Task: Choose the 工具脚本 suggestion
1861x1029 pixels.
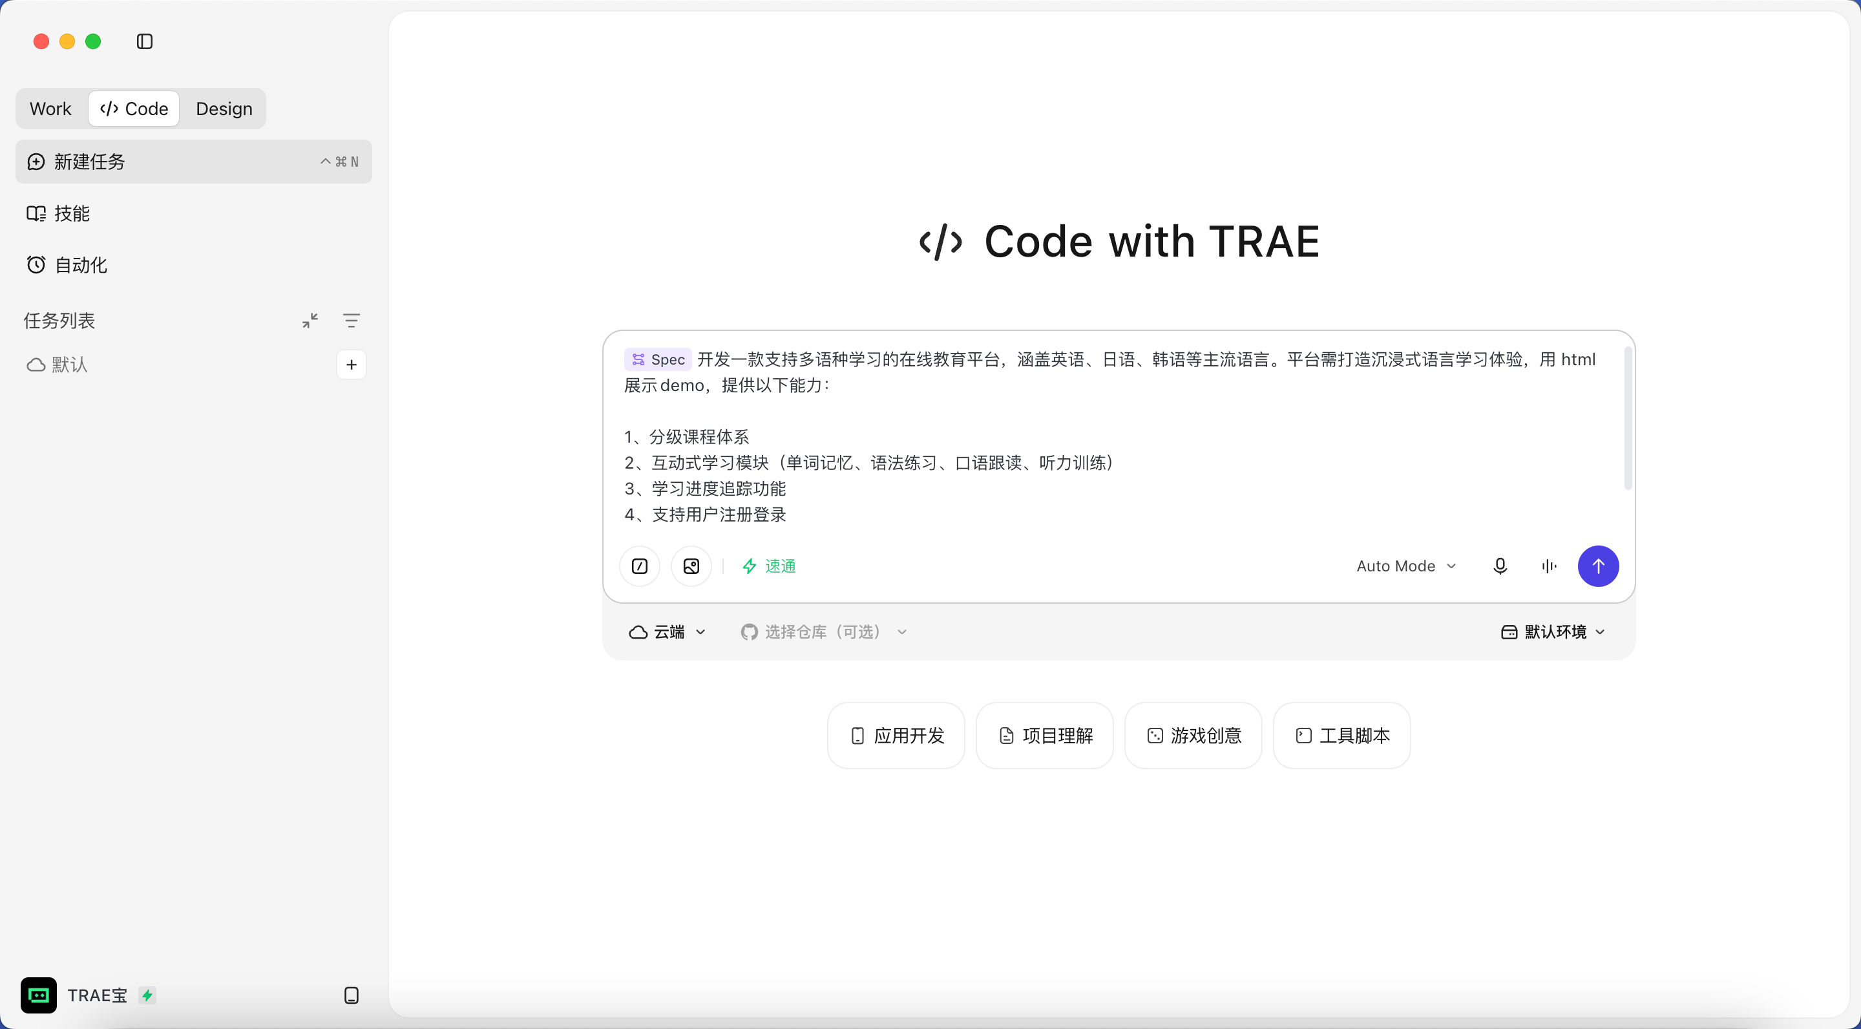Action: tap(1341, 735)
